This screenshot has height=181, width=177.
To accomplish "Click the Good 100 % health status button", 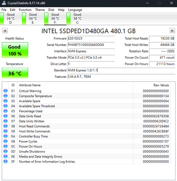I will point(15,50).
